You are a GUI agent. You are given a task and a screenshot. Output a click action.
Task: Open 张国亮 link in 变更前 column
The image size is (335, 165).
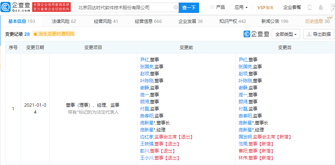(x=147, y=67)
